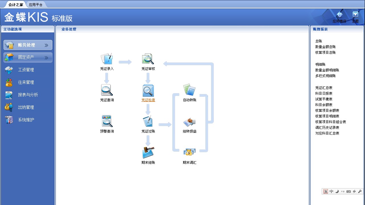Expand the chevron on 固定资产
365x205 pixels.
(46, 58)
